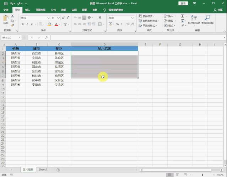Click the Tell me search box

[116, 10]
